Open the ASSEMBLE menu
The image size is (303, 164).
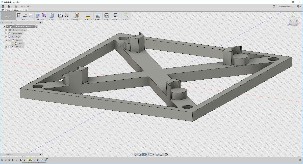pyautogui.click(x=63, y=19)
